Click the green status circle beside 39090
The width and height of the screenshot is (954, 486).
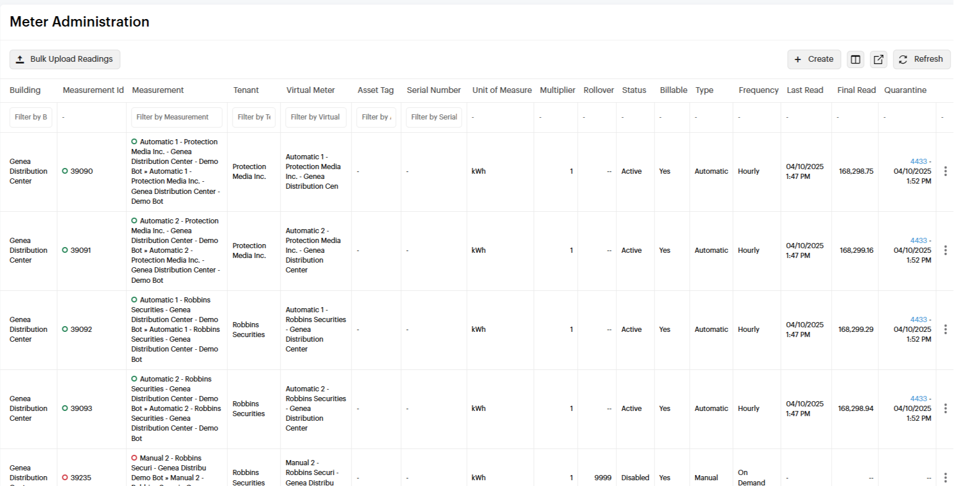click(65, 171)
